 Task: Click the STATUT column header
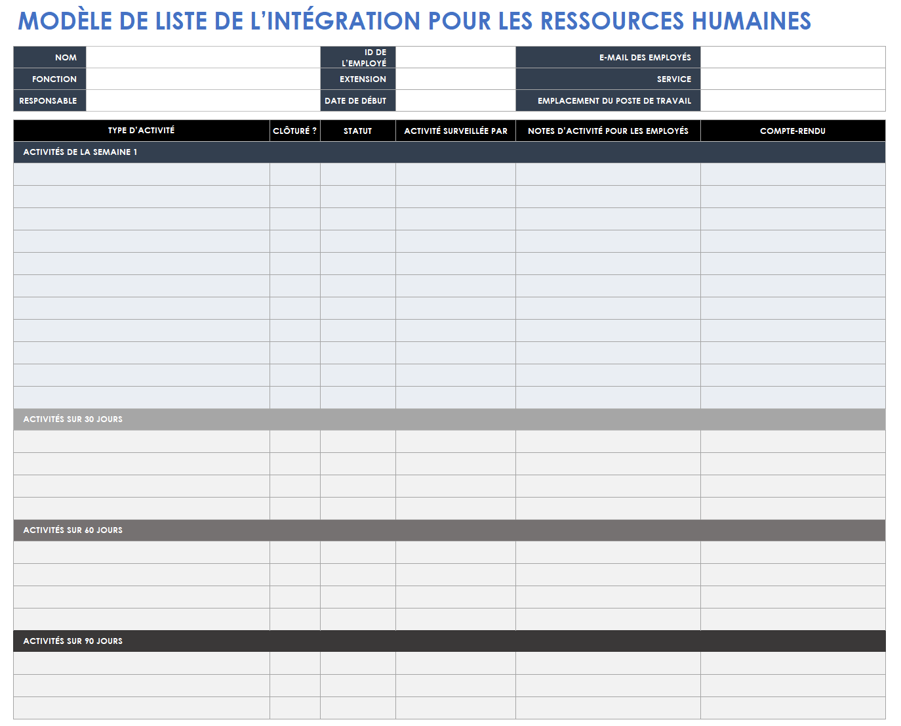click(x=358, y=131)
